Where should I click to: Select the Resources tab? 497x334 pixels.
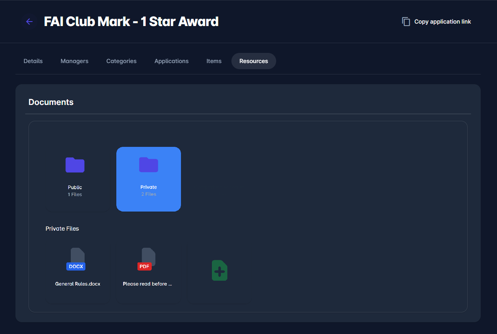point(253,61)
